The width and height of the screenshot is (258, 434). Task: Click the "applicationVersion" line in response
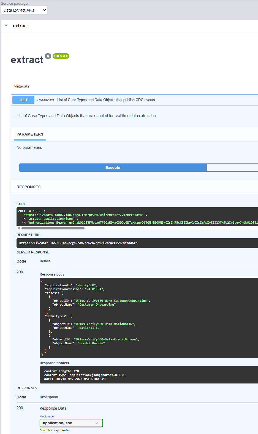(75, 289)
